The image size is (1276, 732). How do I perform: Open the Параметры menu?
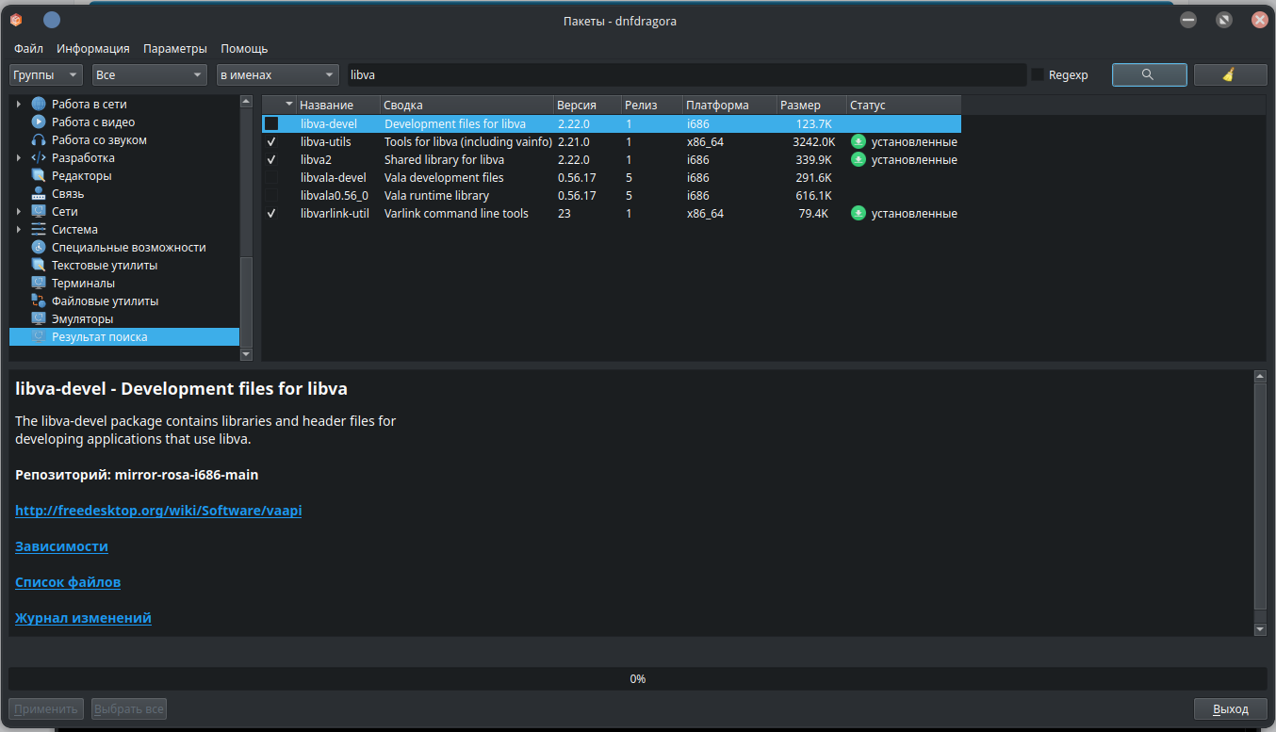coord(174,48)
